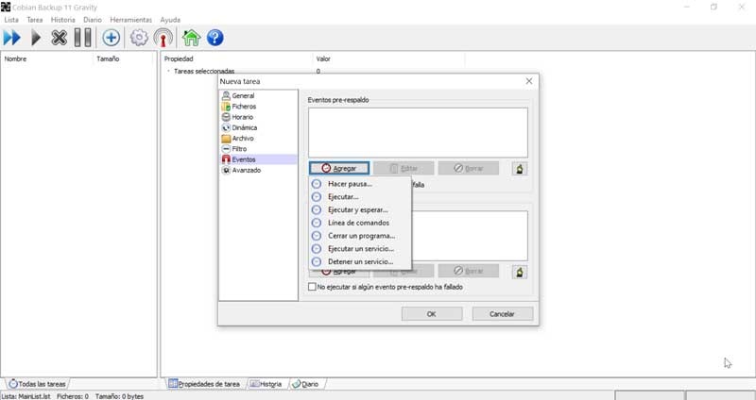Run all tasks with double-arrow icon

click(x=12, y=38)
